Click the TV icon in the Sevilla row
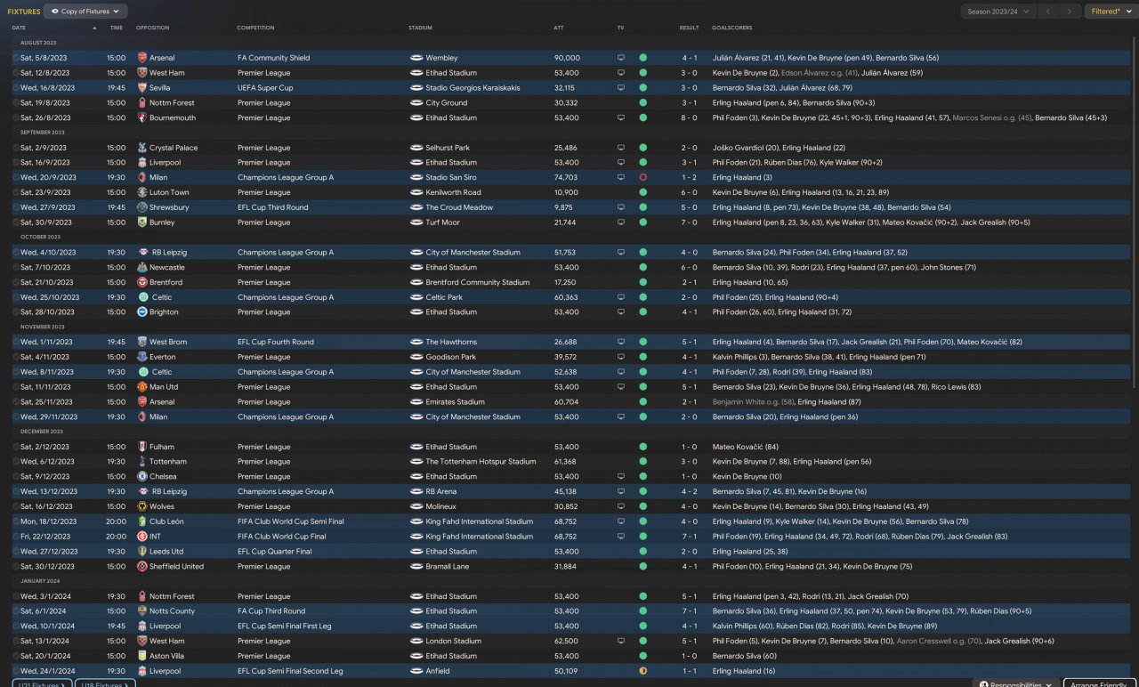This screenshot has height=687, width=1139. [621, 88]
